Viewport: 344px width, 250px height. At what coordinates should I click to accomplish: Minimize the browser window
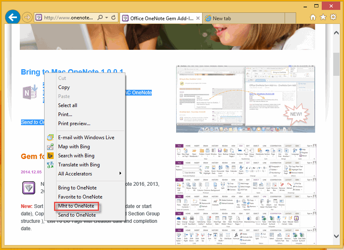pos(305,7)
